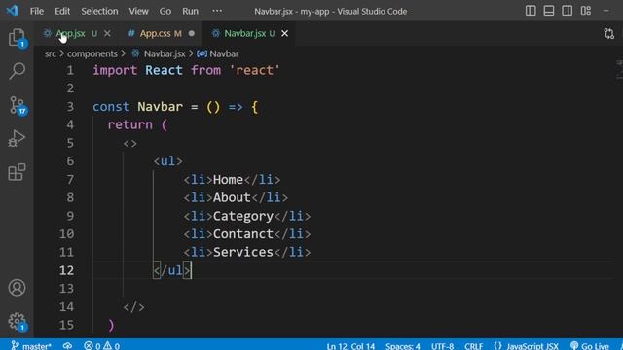623x350 pixels.
Task: Click the import keyword on line 1
Action: [115, 70]
